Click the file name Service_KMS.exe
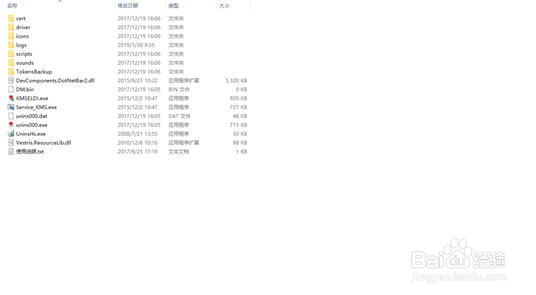 point(36,107)
